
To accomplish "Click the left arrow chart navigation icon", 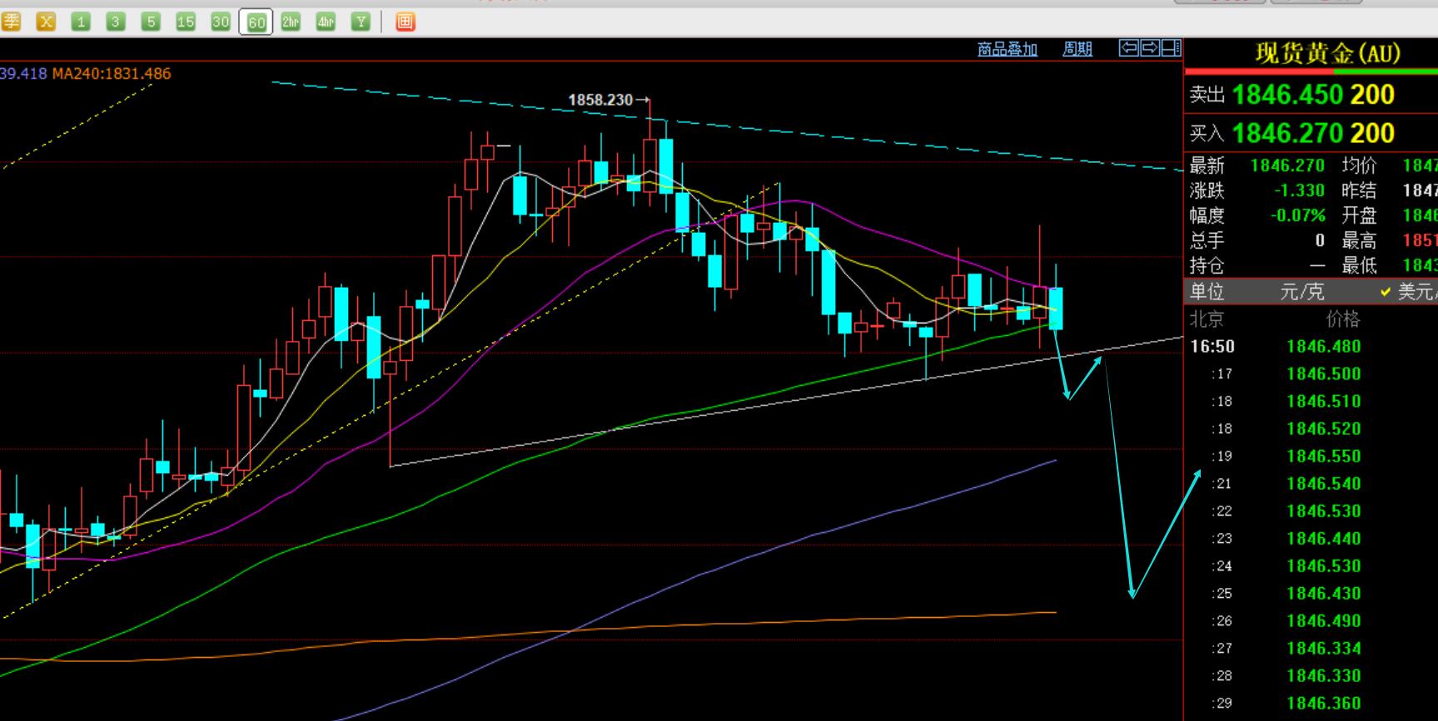I will (x=1128, y=48).
